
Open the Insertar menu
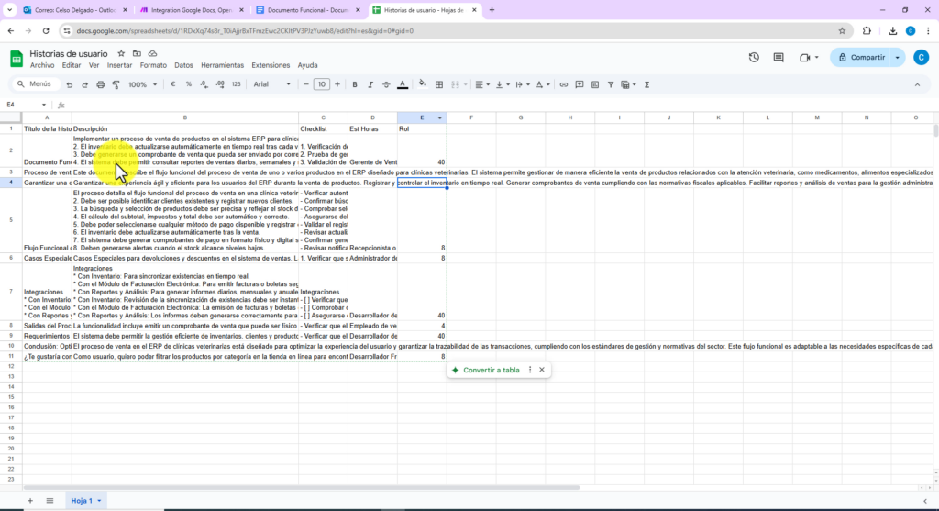[119, 65]
